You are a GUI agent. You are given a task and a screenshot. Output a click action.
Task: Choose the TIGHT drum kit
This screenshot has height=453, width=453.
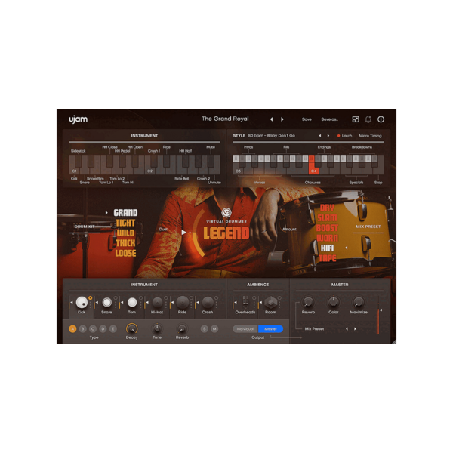(125, 223)
